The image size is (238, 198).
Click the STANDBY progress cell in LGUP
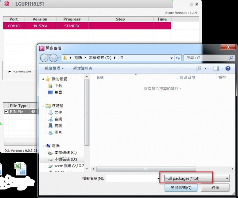pos(72,26)
